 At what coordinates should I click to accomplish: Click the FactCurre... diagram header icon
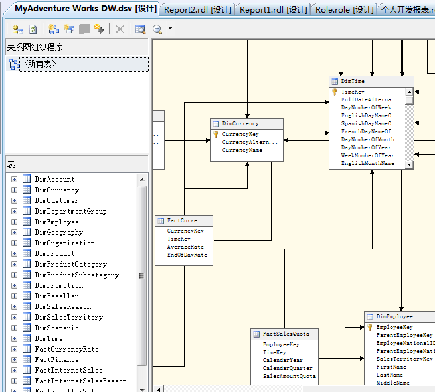coord(161,221)
